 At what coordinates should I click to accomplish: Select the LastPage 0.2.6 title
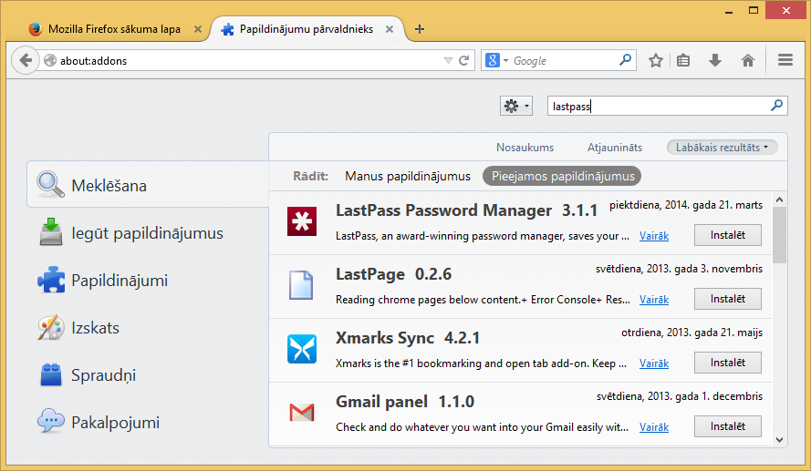click(393, 273)
